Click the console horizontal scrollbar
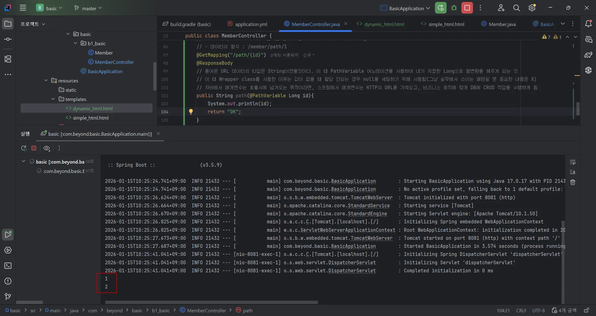The height and width of the screenshot is (316, 596). 211,302
